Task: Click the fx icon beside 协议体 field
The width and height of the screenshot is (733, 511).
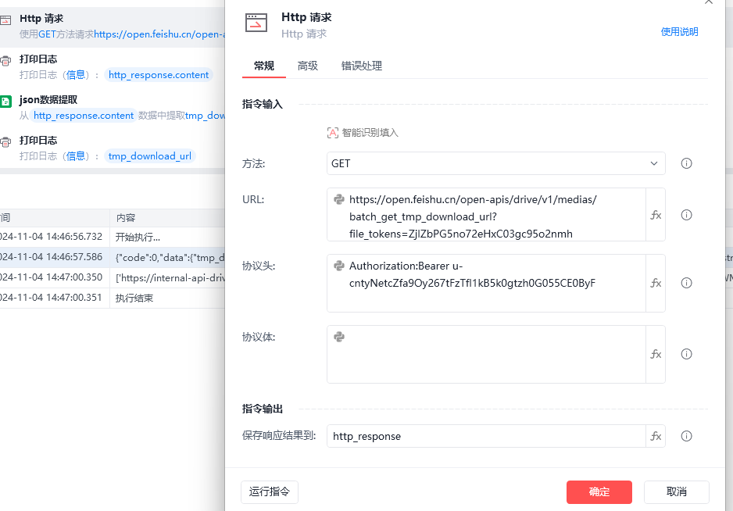Action: pyautogui.click(x=656, y=354)
